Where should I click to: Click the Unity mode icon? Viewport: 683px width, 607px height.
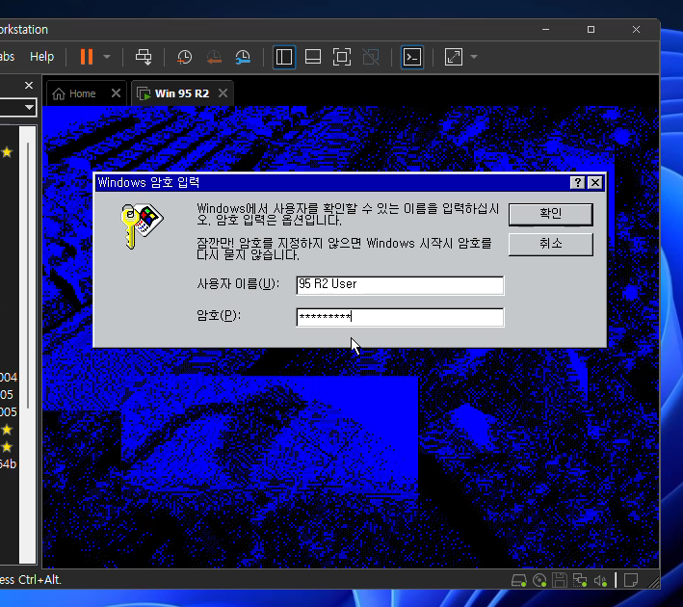coord(371,57)
